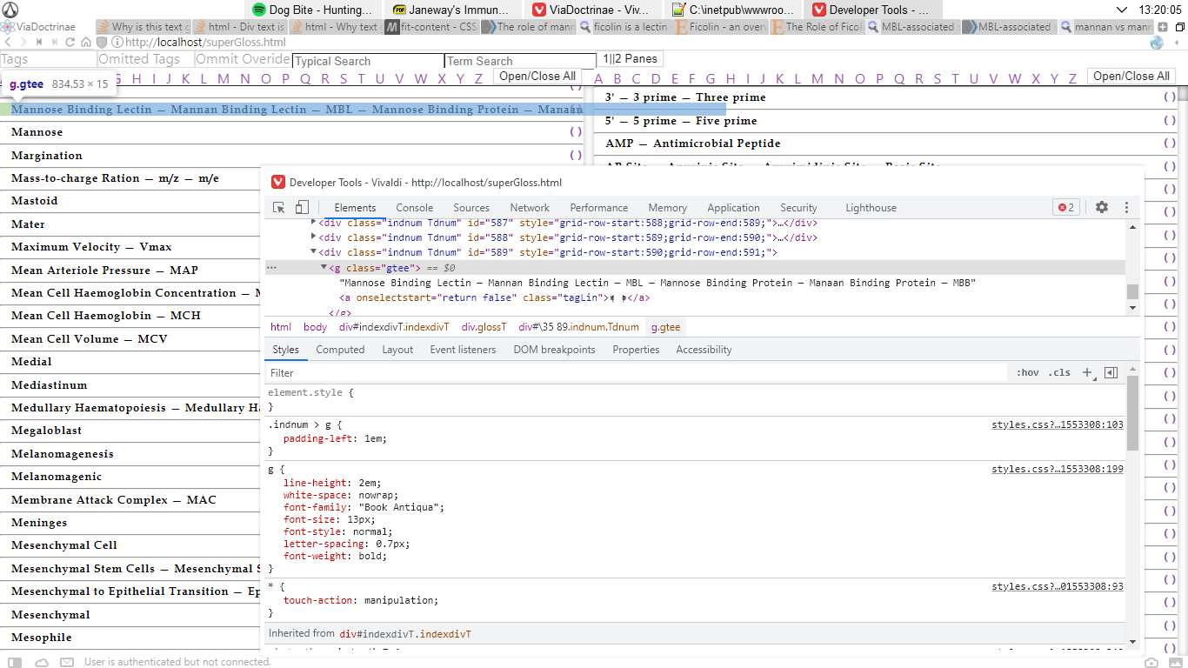Open the Accessibility tab
Screen dimensions: 1188x668
click(x=704, y=350)
